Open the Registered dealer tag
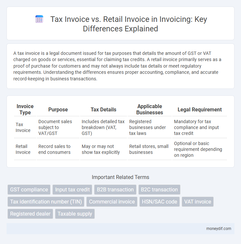The height and width of the screenshot is (244, 241). pos(30,214)
